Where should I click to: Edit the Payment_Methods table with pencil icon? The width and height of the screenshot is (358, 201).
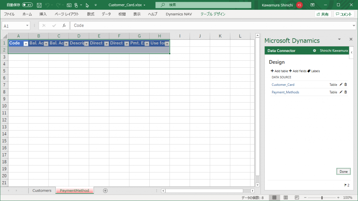(x=341, y=92)
